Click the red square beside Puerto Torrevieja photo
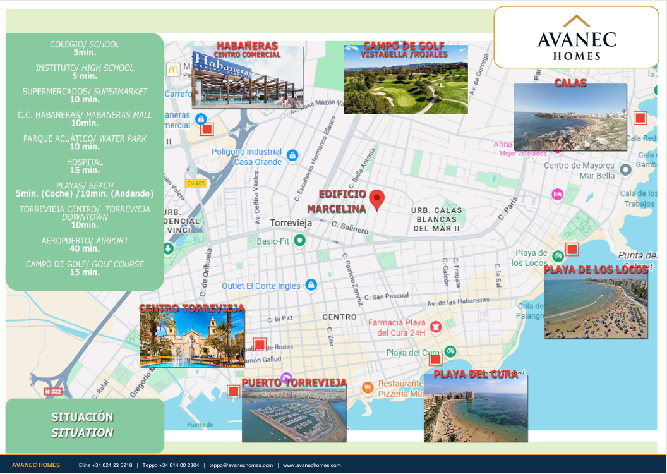Image resolution: width=667 pixels, height=474 pixels. [233, 391]
